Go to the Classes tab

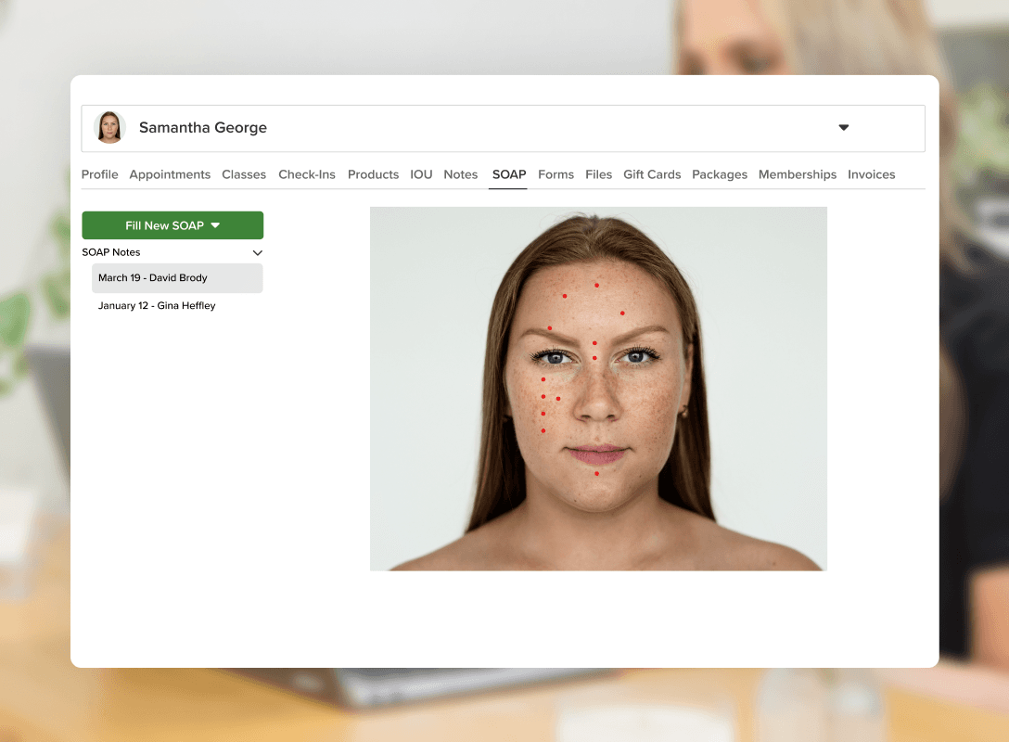click(x=244, y=174)
